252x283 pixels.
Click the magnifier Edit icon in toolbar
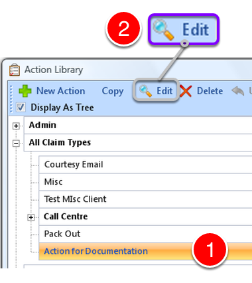(x=145, y=91)
